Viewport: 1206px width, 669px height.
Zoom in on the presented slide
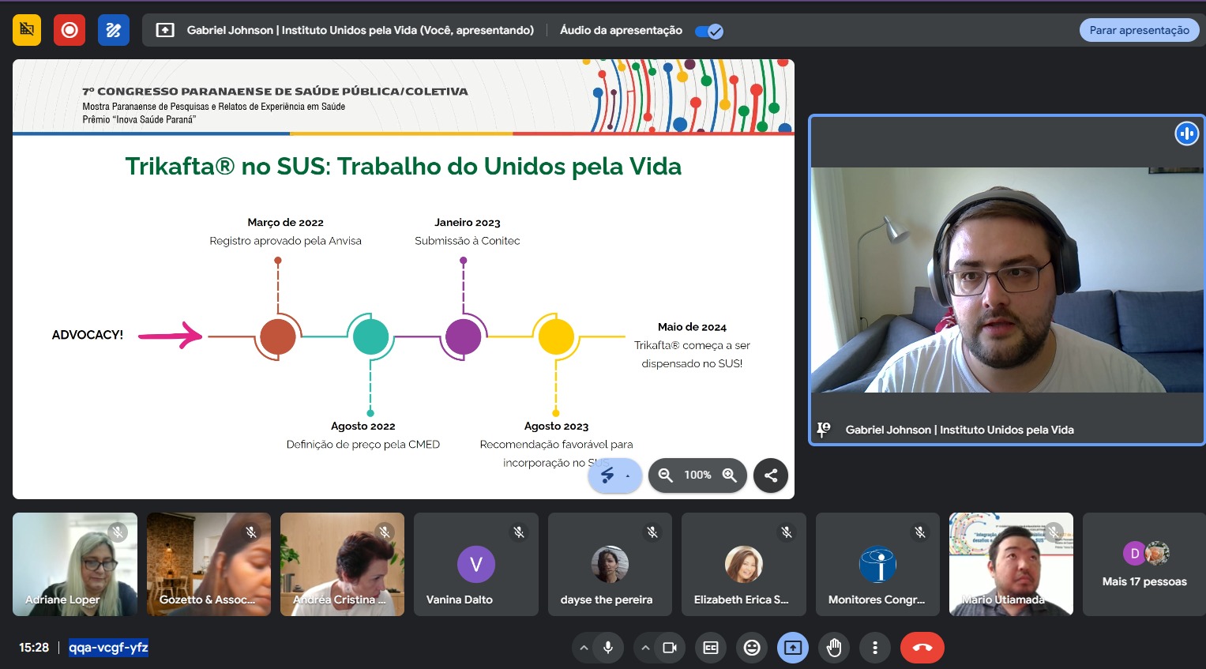click(x=730, y=475)
